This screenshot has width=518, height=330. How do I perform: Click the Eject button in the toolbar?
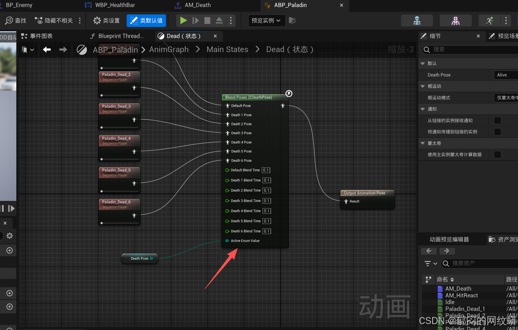[x=219, y=21]
